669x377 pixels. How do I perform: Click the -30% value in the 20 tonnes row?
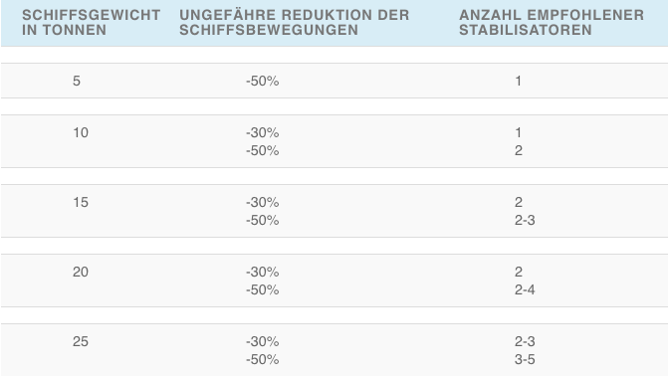(x=263, y=272)
